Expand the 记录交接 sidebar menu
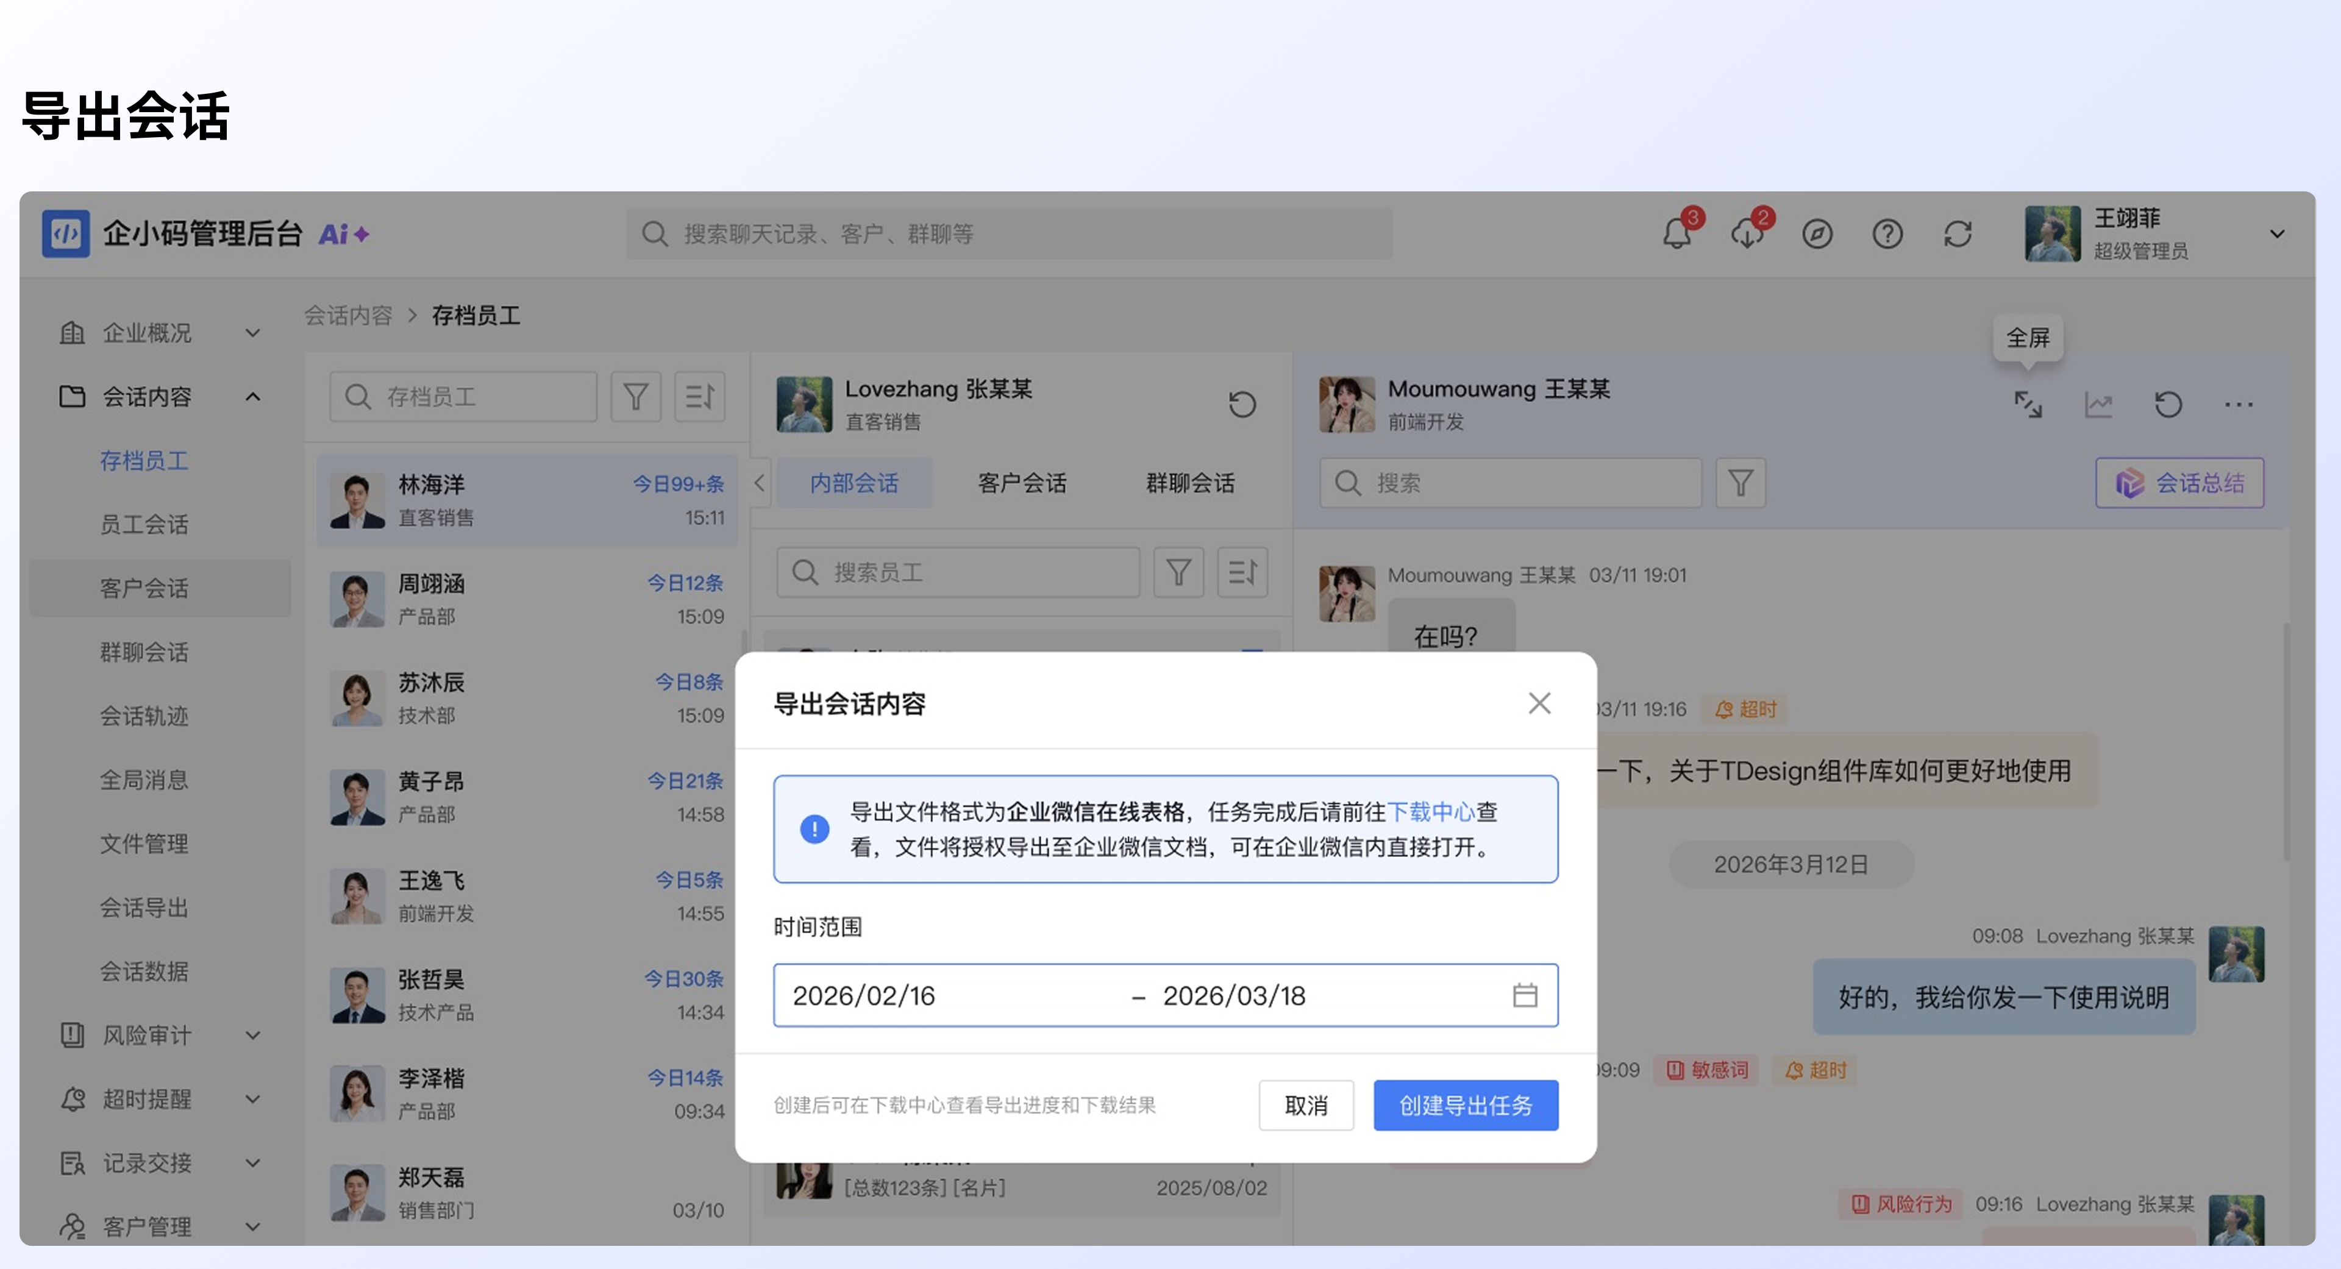2341x1269 pixels. click(x=252, y=1163)
